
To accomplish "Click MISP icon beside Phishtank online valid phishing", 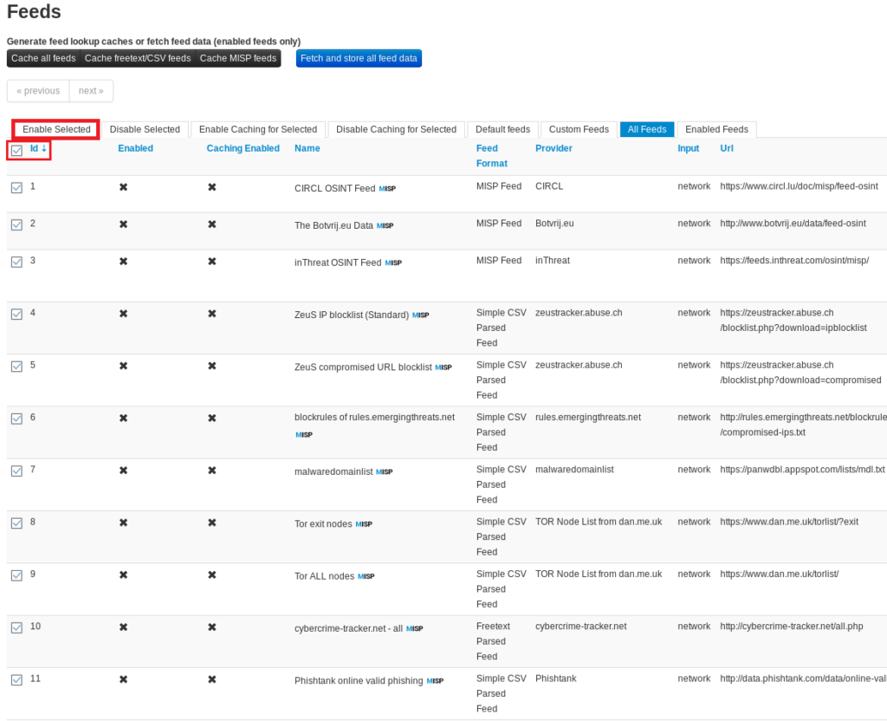I will click(435, 681).
